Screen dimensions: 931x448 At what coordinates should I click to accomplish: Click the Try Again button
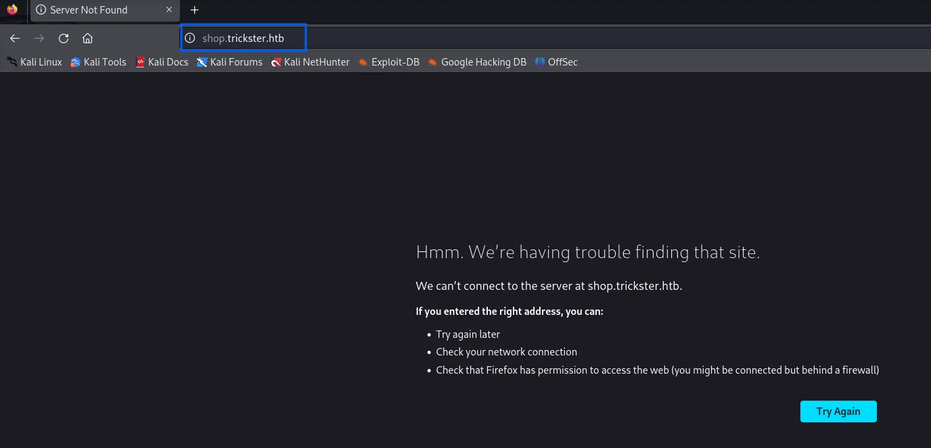click(x=838, y=412)
